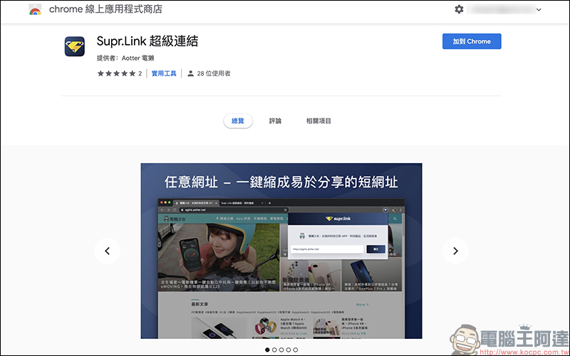570x356 pixels.
Task: Switch to the 評論 tab
Action: tap(275, 121)
